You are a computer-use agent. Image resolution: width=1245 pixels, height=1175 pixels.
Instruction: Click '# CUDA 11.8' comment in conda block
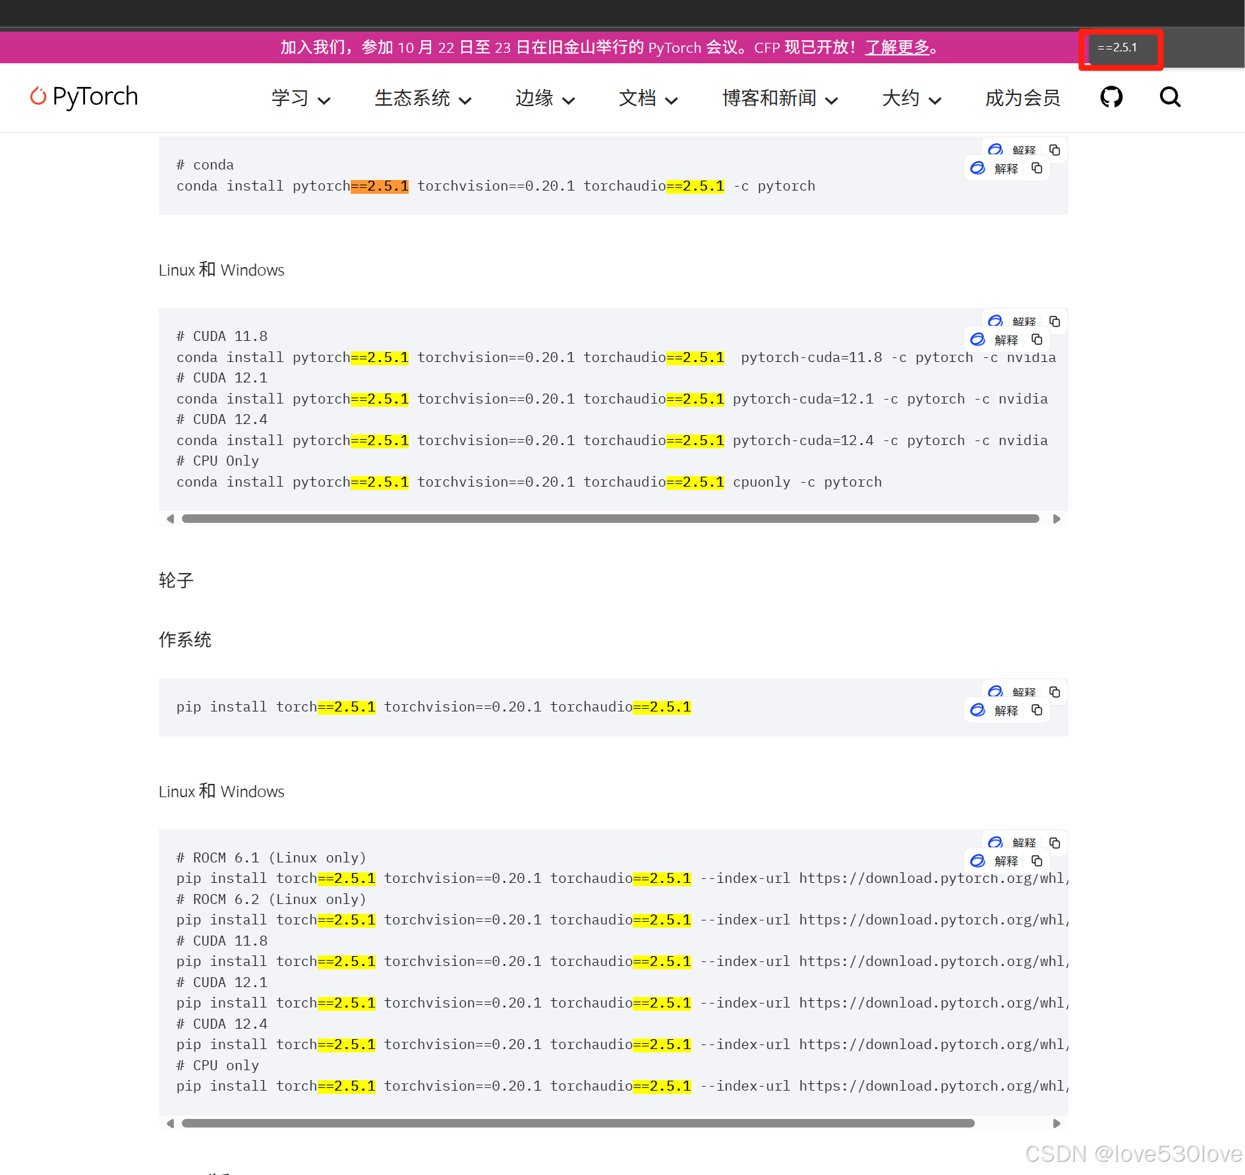[x=222, y=336]
